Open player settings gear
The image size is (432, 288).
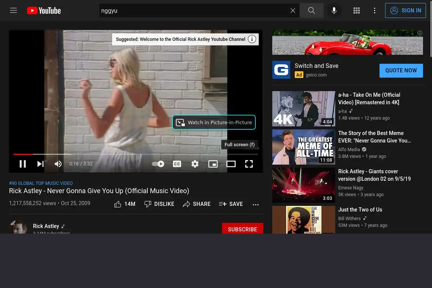[195, 164]
